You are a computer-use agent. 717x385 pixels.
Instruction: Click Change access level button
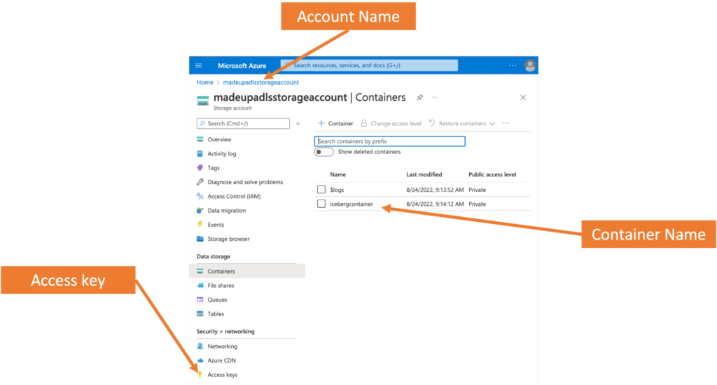point(391,123)
